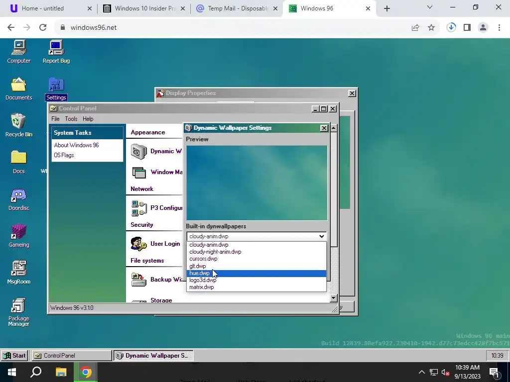This screenshot has width=510, height=382.
Task: Select cloudy-anim.dwp from the list
Action: click(x=256, y=245)
